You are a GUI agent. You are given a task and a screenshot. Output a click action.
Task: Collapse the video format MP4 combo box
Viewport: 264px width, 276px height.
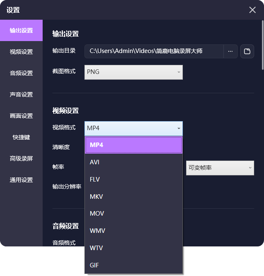134,128
